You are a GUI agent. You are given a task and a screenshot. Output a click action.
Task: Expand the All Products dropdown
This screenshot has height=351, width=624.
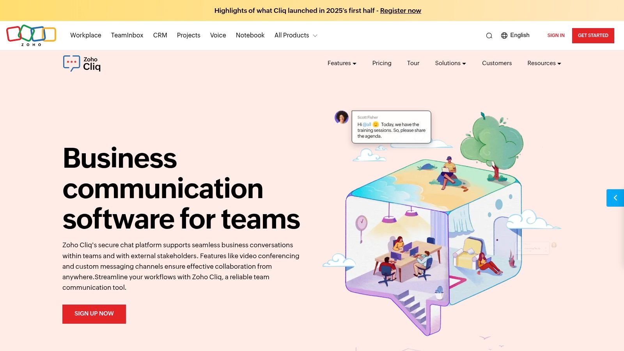(x=296, y=35)
